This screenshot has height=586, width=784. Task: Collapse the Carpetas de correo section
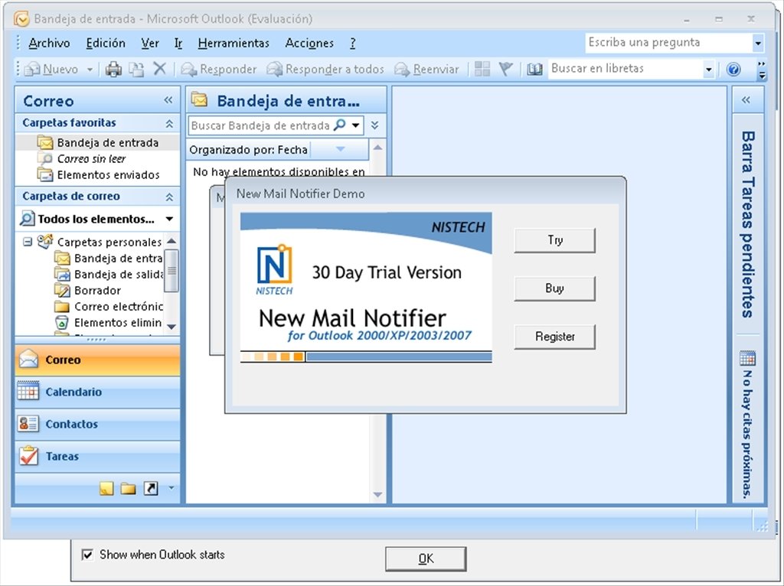pos(169,197)
